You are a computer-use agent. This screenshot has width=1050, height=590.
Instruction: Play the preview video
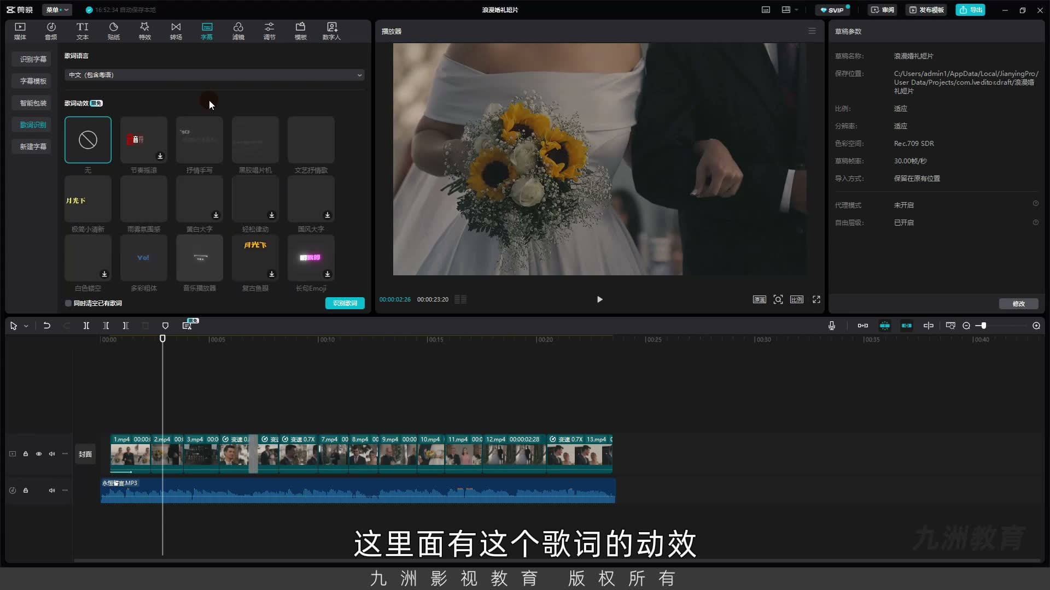click(600, 299)
